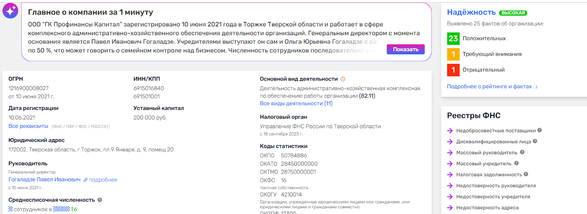Click link icon next to подробнее
This screenshot has width=587, height=214.
tap(85, 180)
